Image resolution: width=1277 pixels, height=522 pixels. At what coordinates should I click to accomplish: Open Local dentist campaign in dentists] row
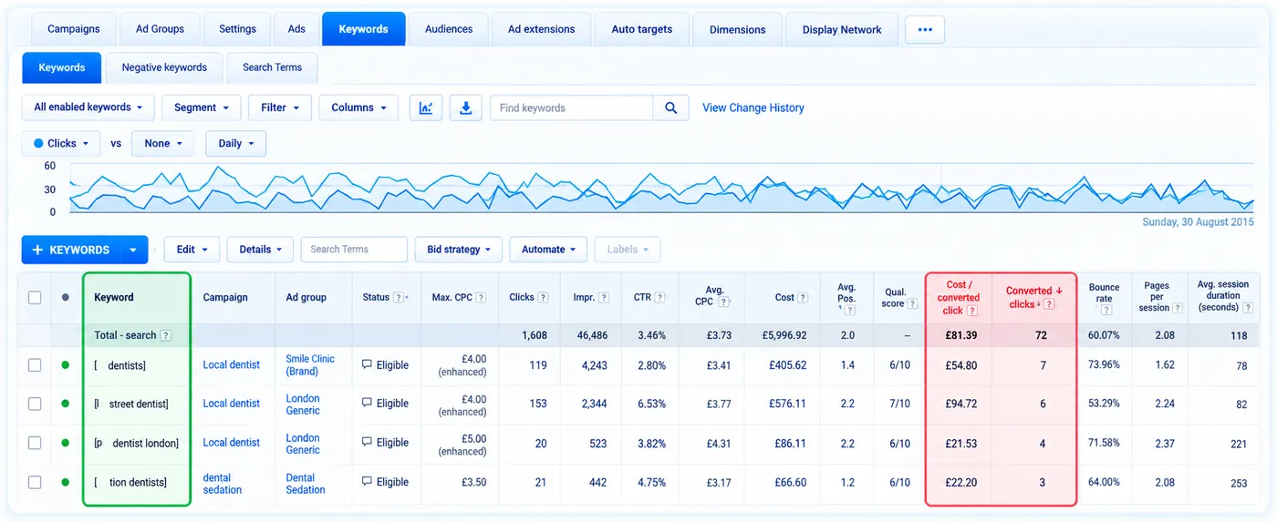coord(232,364)
